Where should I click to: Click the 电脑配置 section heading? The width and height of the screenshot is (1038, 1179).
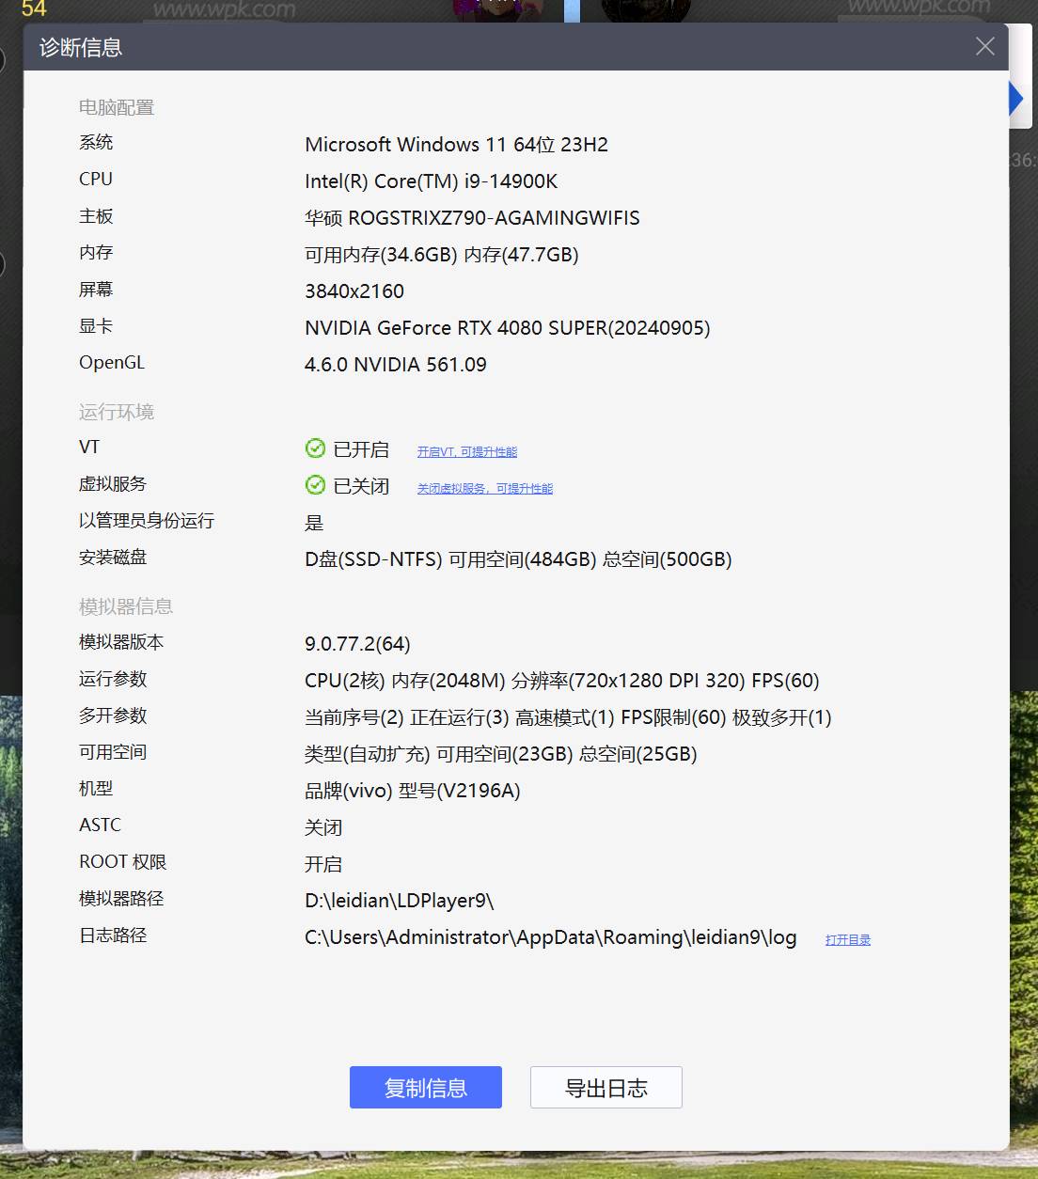(116, 107)
